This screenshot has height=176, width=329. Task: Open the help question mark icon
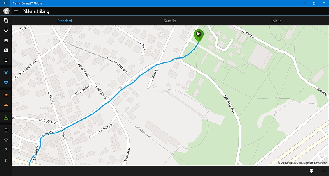click(6, 150)
